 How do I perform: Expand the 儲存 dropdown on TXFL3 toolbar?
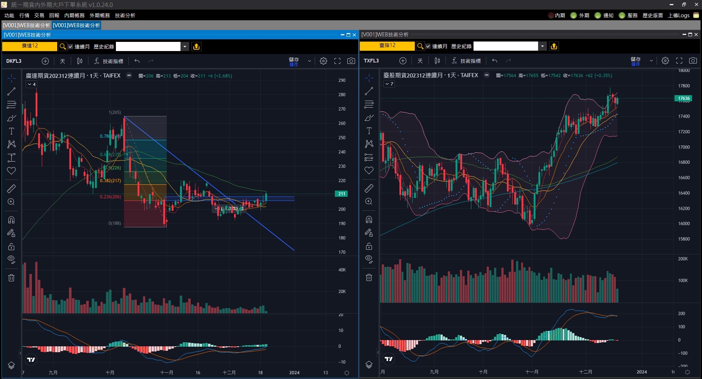point(651,61)
